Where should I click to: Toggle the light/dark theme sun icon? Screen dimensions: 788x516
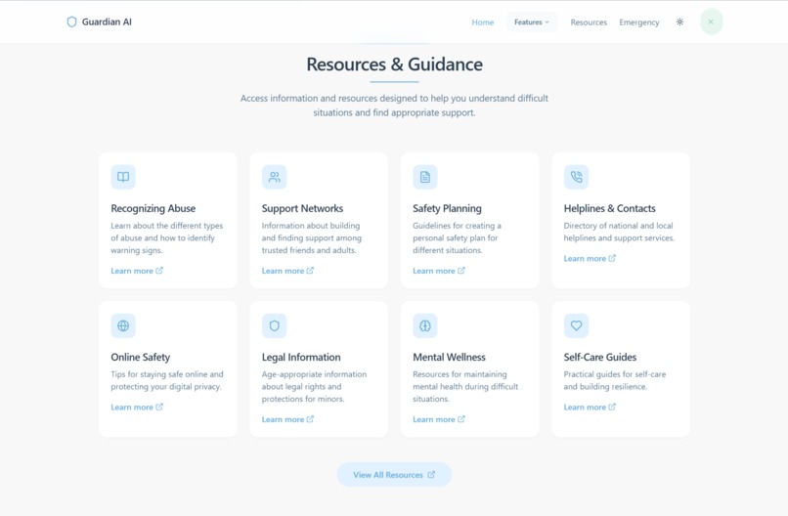679,22
